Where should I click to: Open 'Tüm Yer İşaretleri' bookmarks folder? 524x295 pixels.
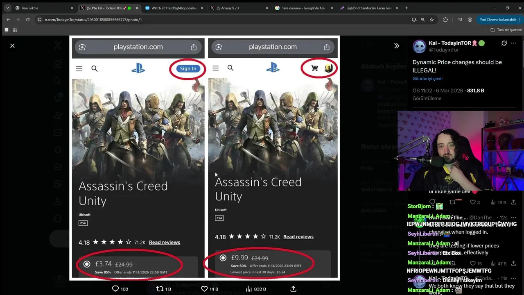pos(506,30)
